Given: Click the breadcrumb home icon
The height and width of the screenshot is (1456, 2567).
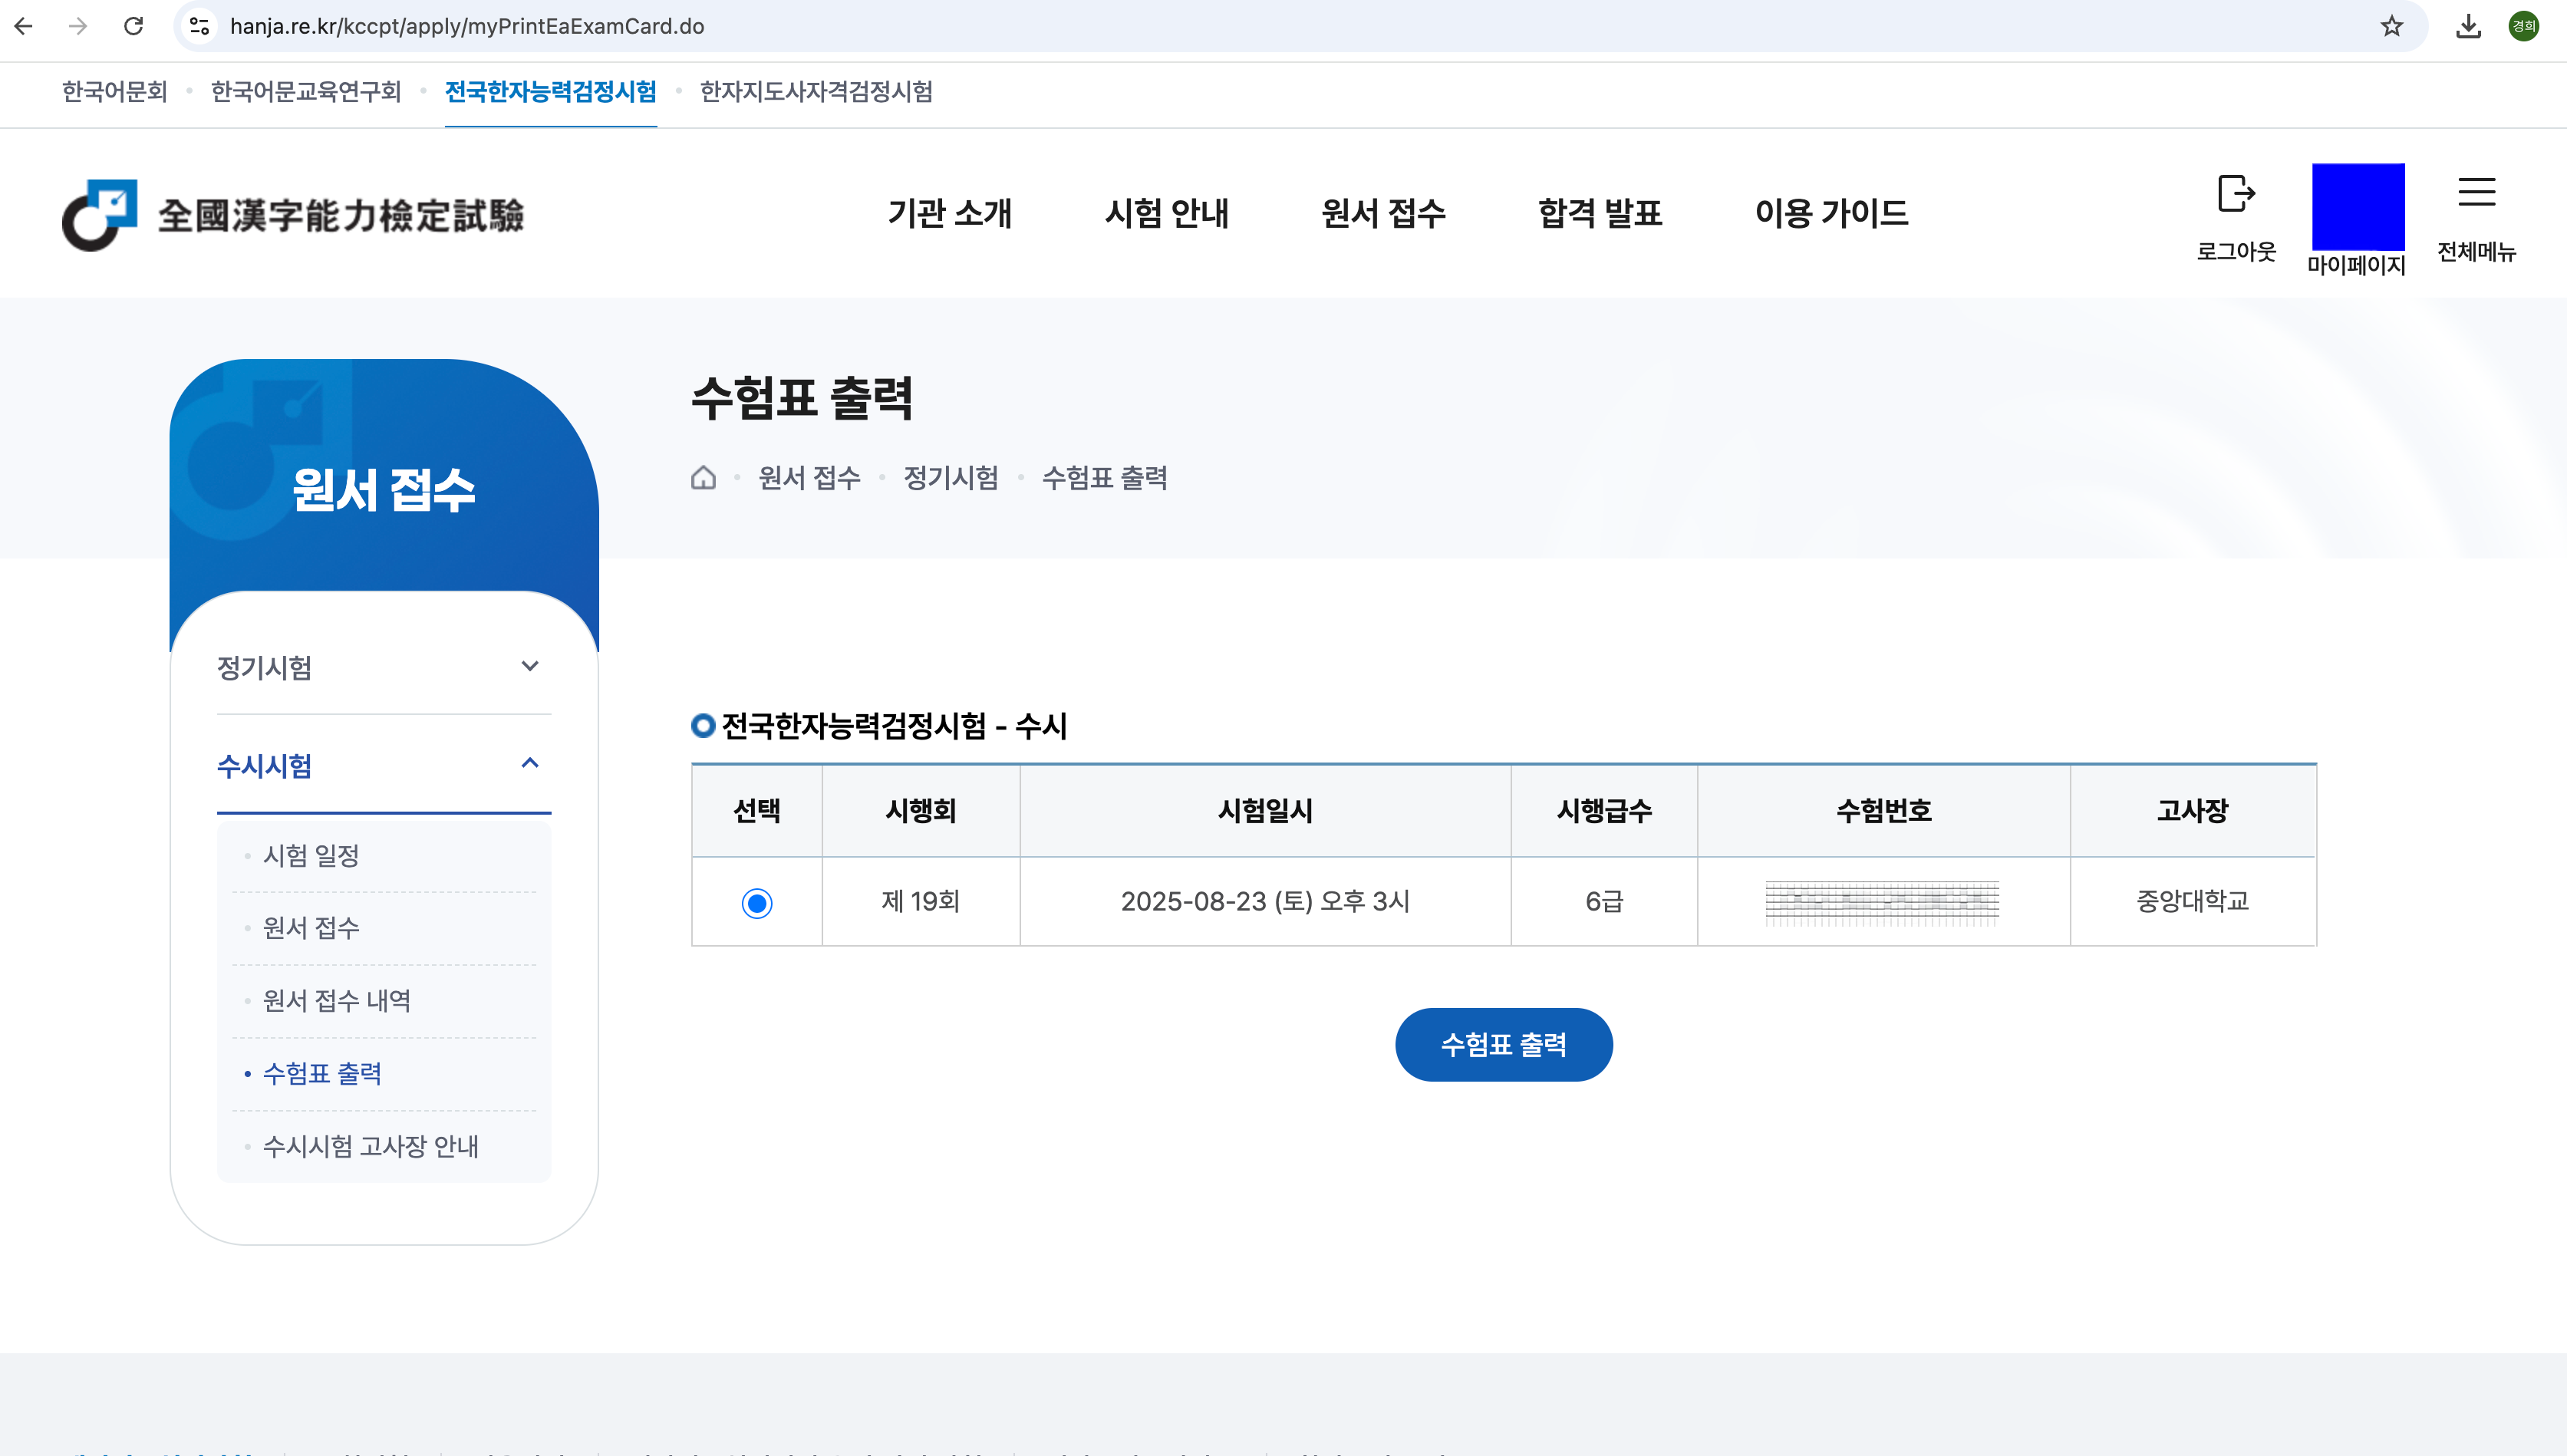Looking at the screenshot, I should [703, 478].
